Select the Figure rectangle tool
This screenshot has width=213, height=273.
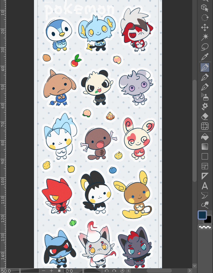click(x=205, y=156)
